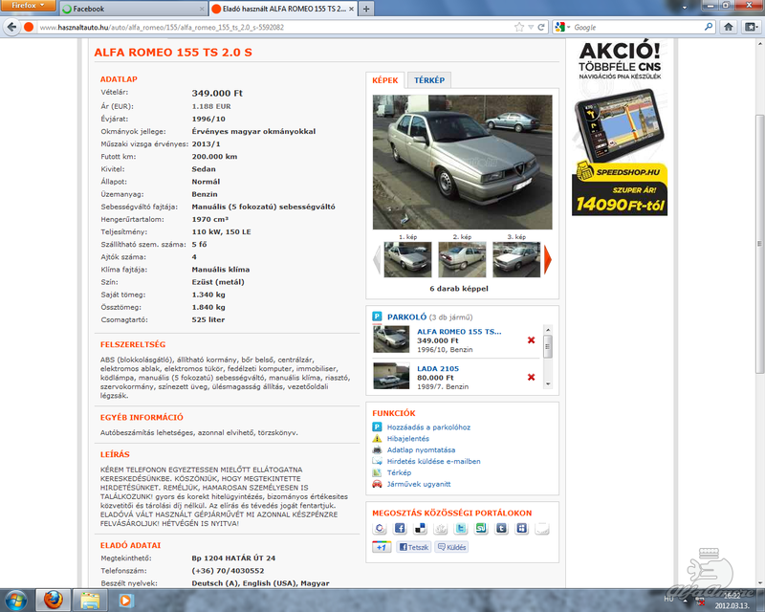Image resolution: width=765 pixels, height=612 pixels.
Task: Select the Eladó használt ALFA ROMEO tab
Action: click(x=283, y=9)
